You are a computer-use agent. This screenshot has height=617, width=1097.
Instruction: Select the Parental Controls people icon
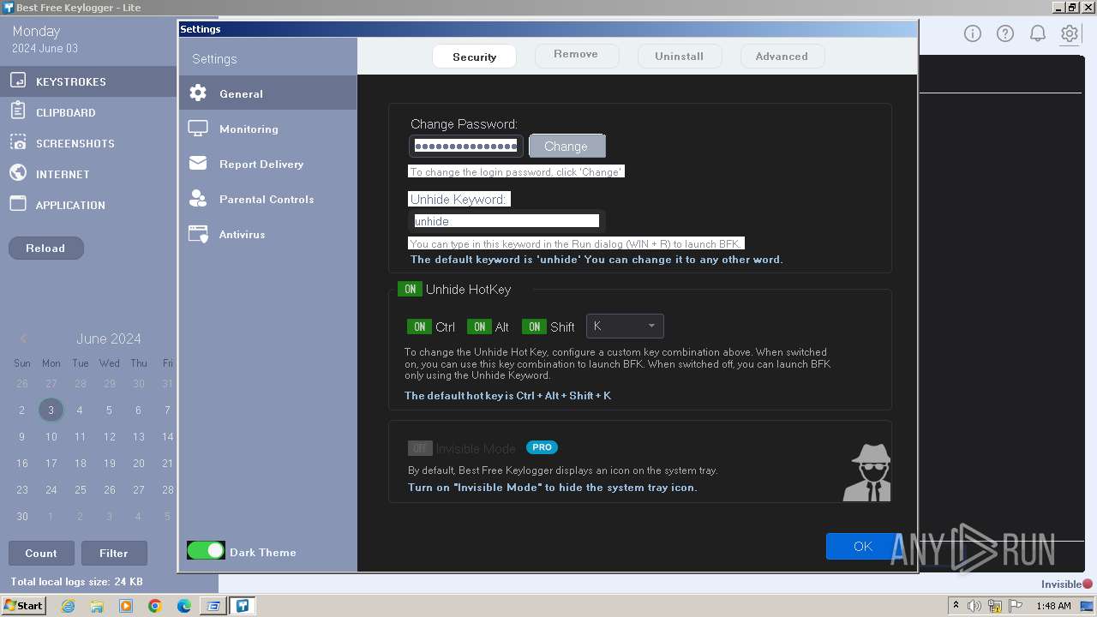(198, 199)
